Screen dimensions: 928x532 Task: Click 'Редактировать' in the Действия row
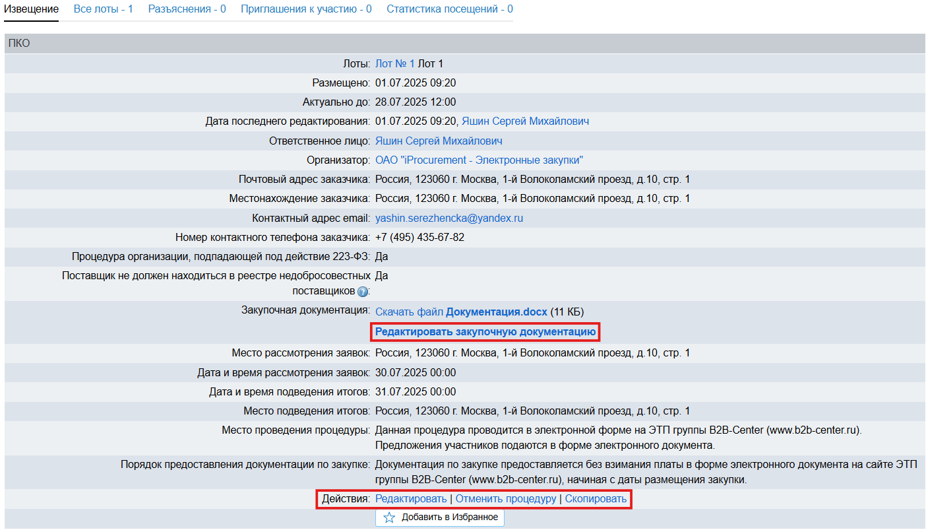tap(410, 499)
